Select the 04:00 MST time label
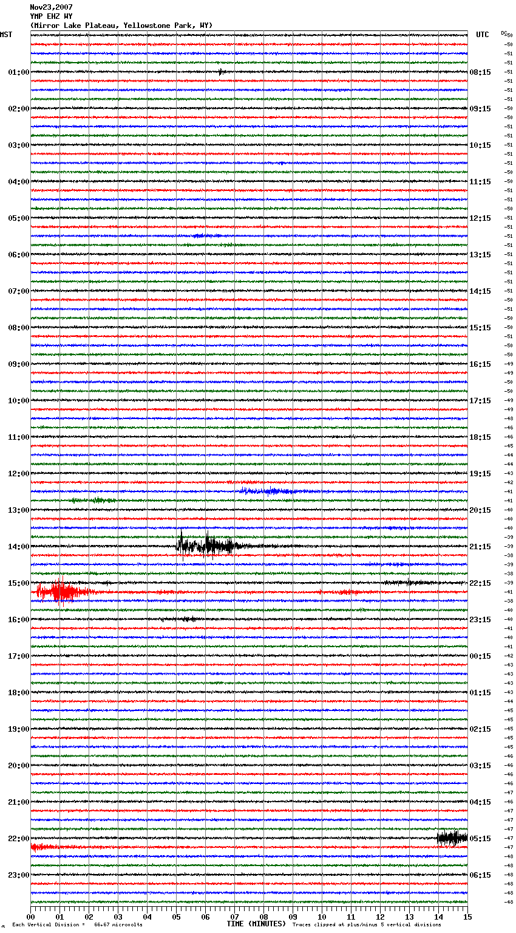516x933 pixels. [19, 182]
